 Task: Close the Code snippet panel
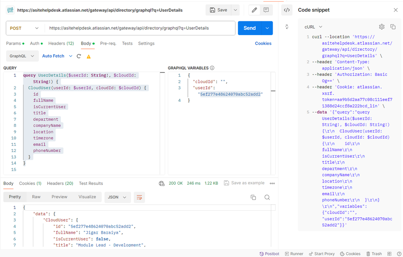pos(396,10)
